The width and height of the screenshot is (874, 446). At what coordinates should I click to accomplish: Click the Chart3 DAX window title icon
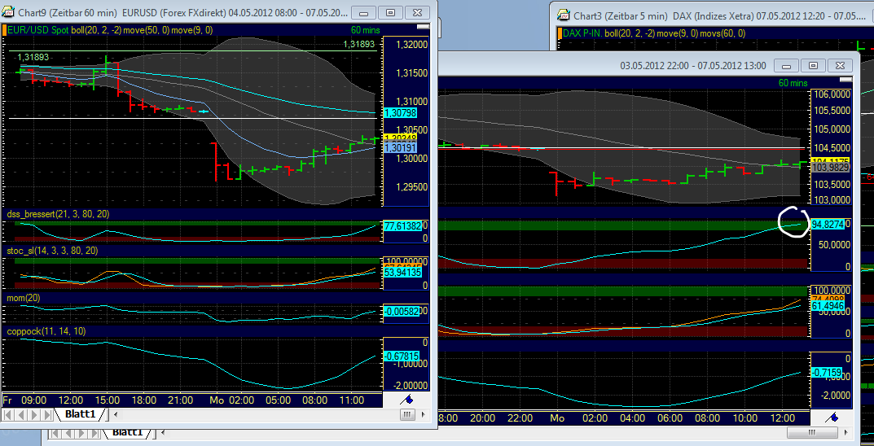[564, 15]
